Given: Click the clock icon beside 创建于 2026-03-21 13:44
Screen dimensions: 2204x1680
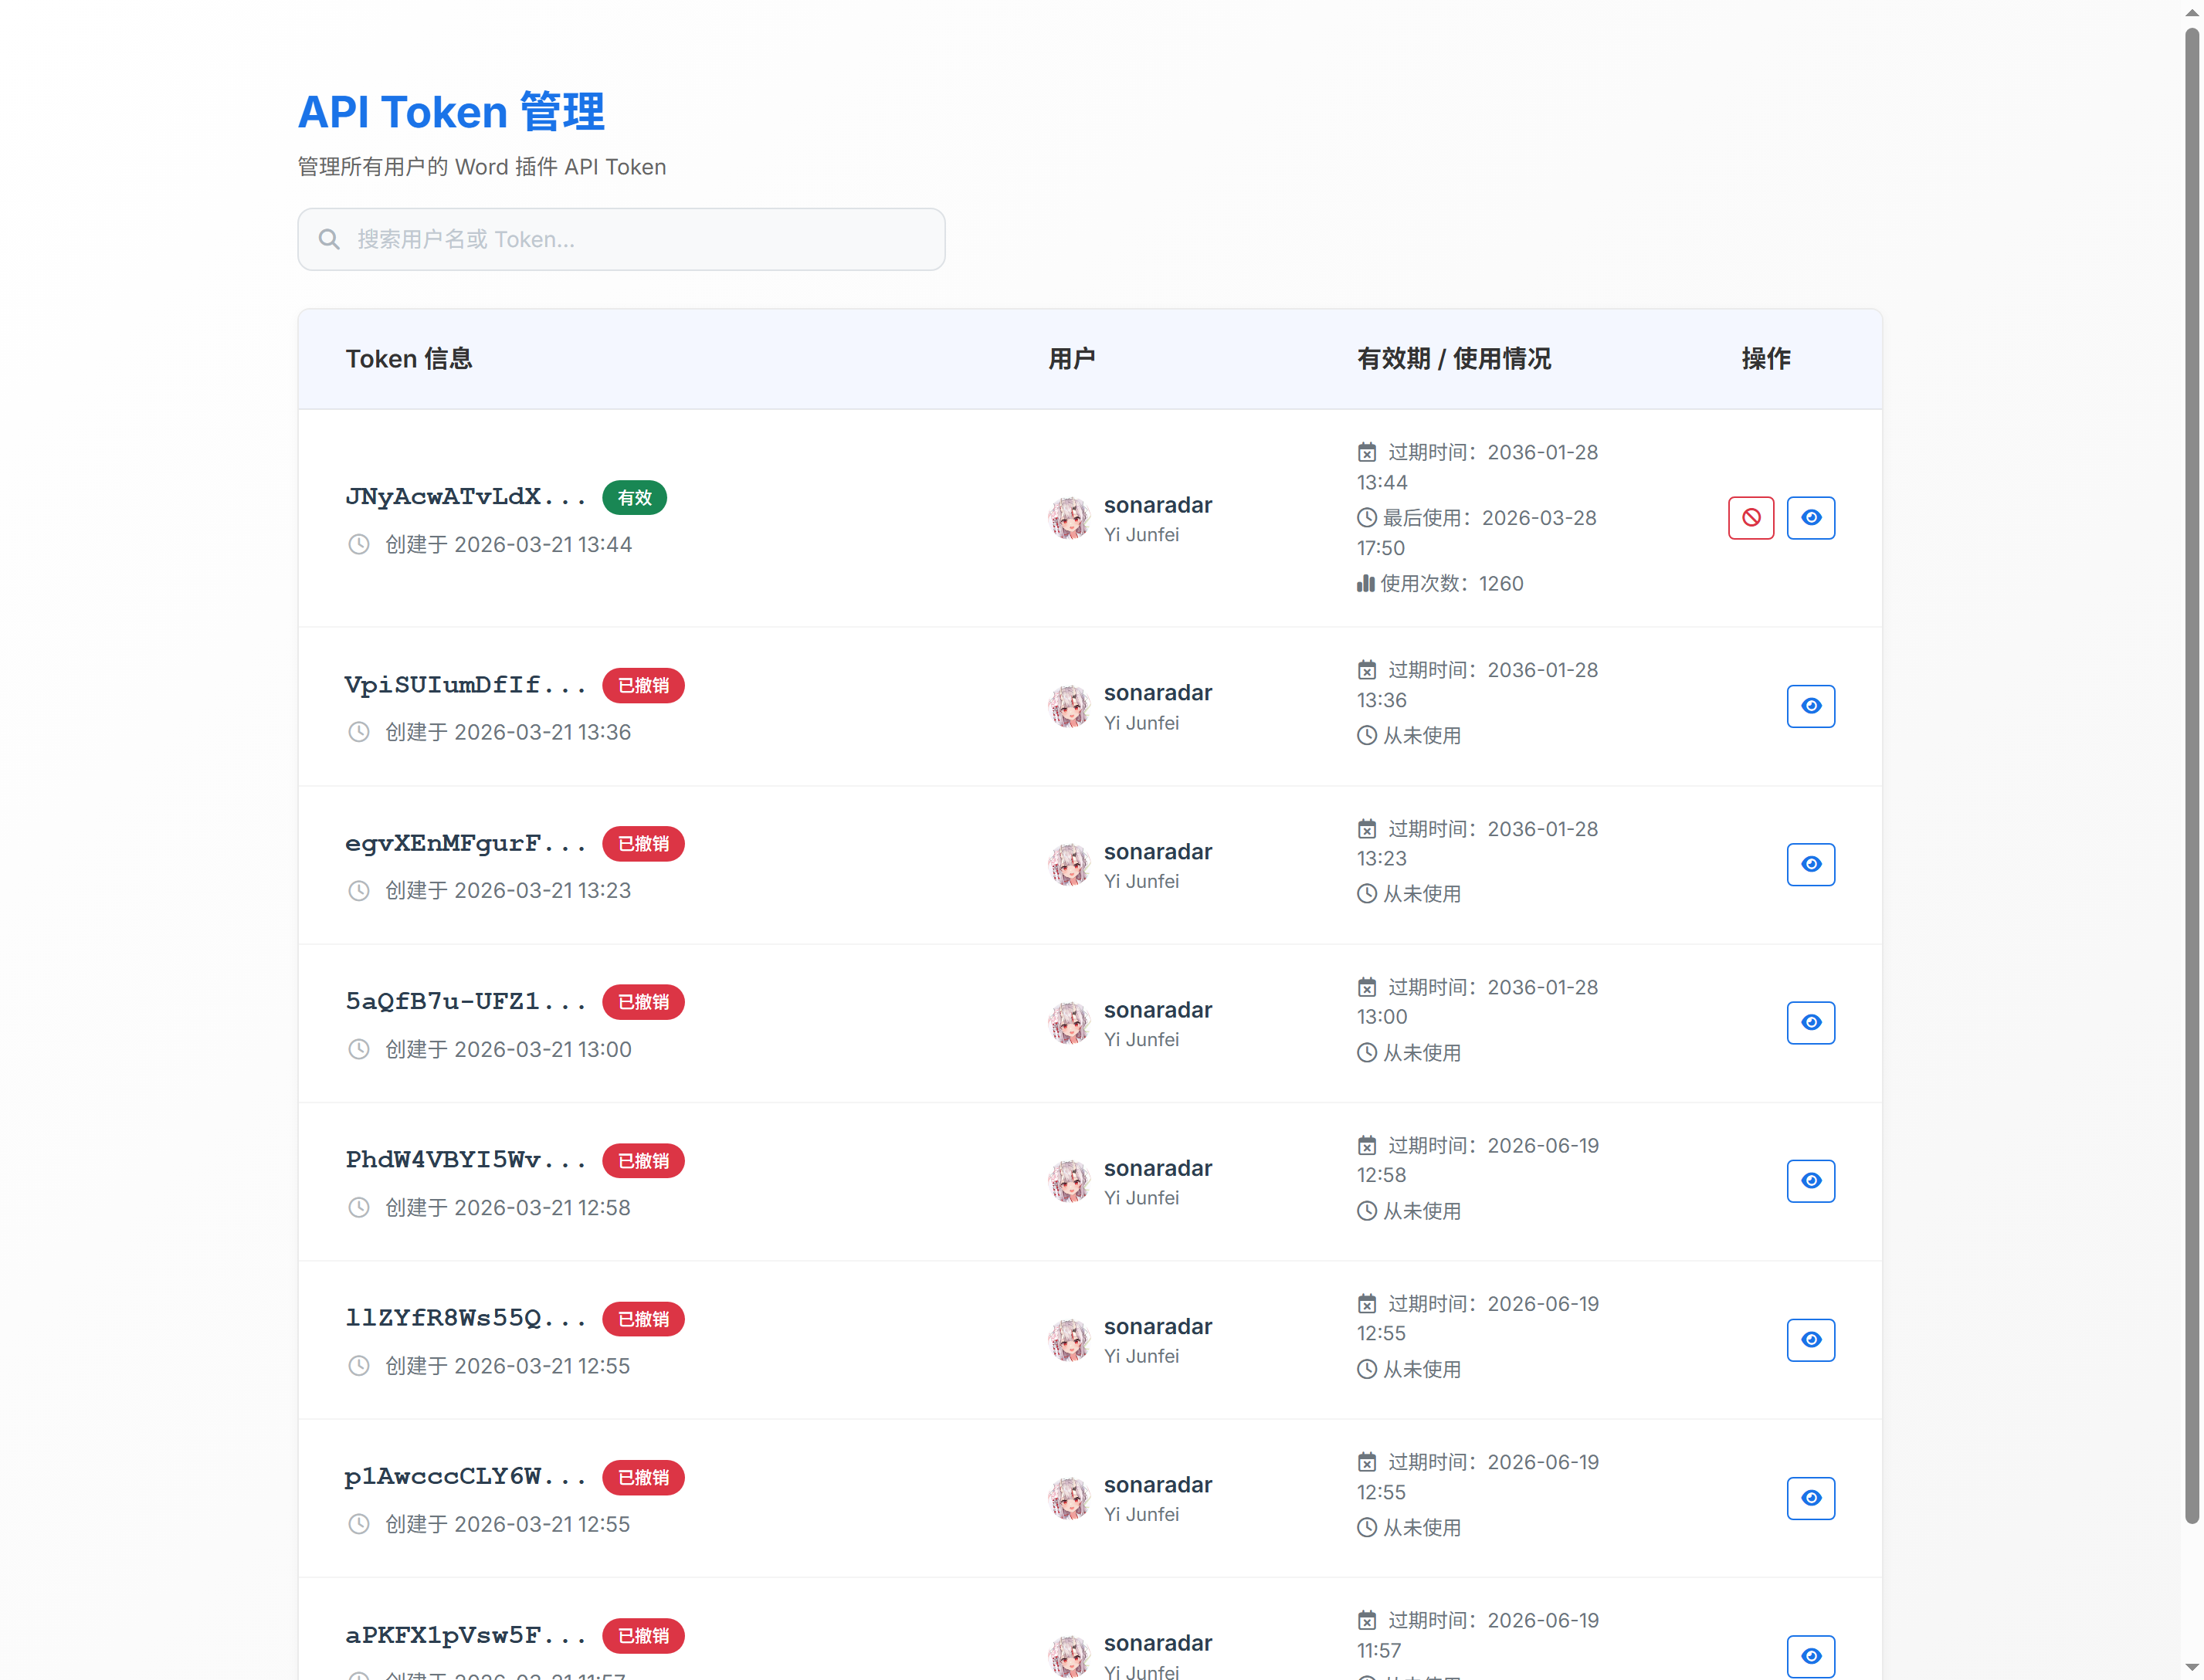Looking at the screenshot, I should pos(359,544).
